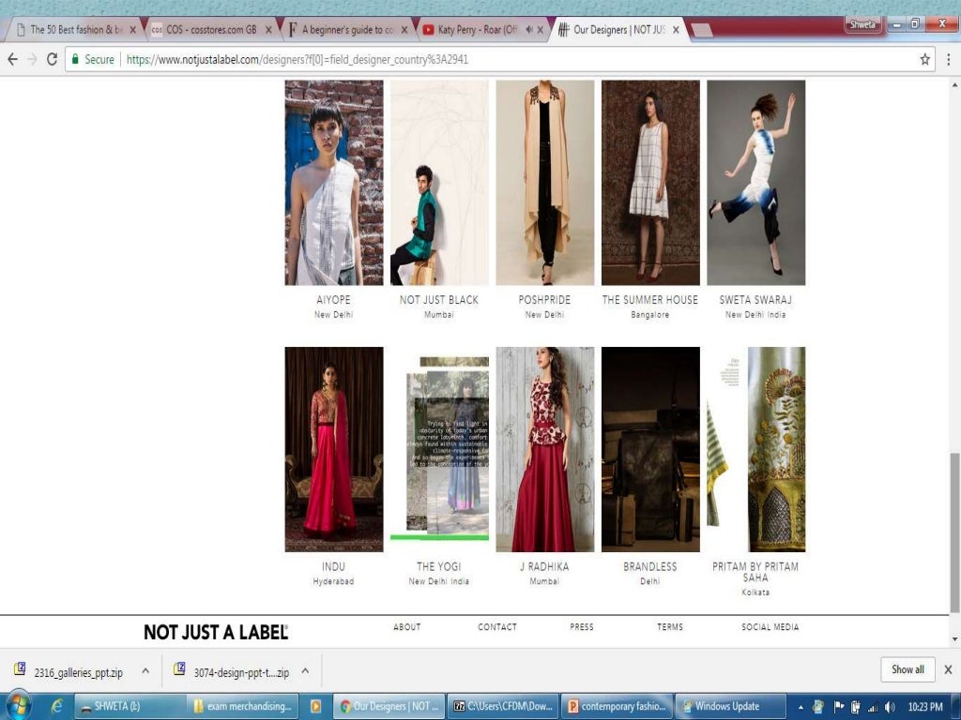
Task: Expand options for 3074-design-ppt zip download
Action: [x=305, y=671]
